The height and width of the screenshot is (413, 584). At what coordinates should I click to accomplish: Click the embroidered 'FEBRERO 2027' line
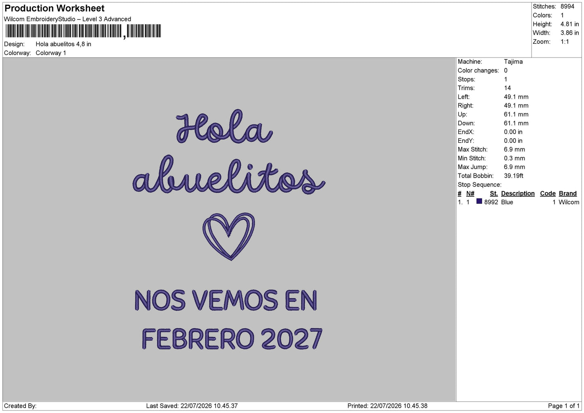(x=232, y=339)
